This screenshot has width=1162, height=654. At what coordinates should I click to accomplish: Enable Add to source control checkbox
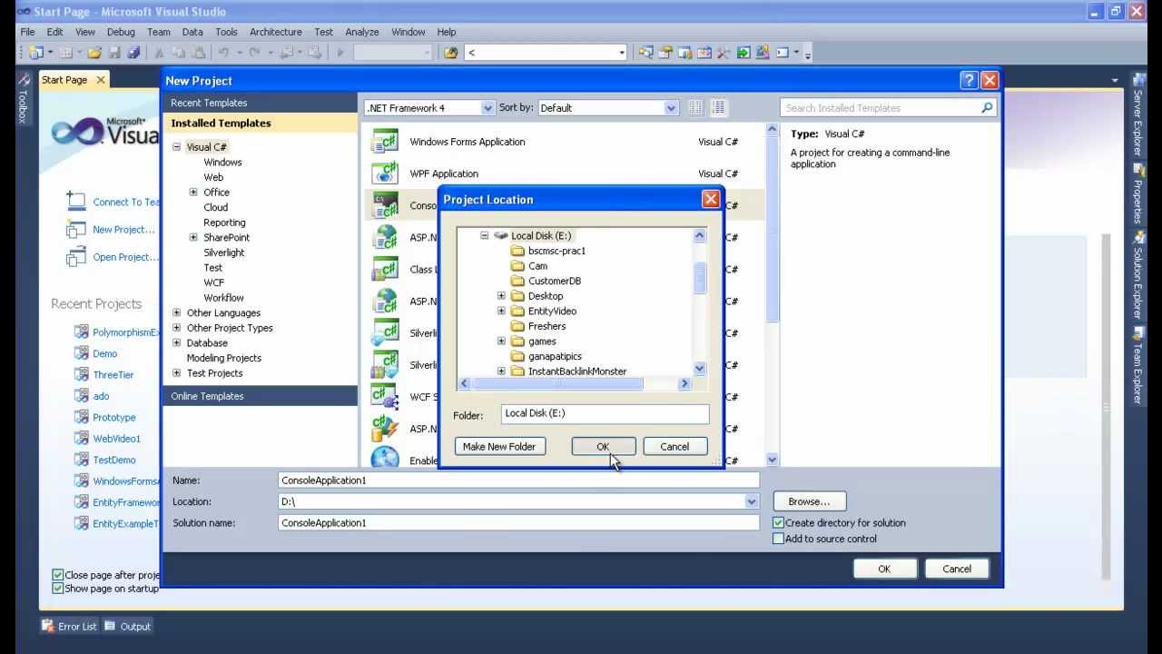tap(778, 539)
